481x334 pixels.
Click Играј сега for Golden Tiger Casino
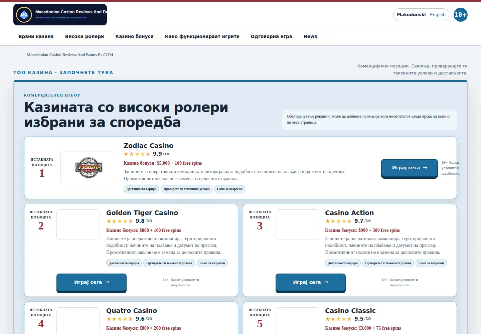(x=92, y=283)
